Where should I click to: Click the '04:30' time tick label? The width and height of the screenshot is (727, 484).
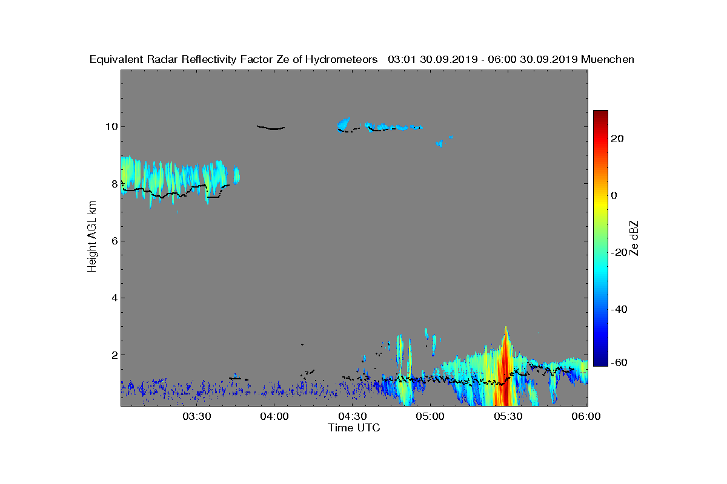(352, 416)
